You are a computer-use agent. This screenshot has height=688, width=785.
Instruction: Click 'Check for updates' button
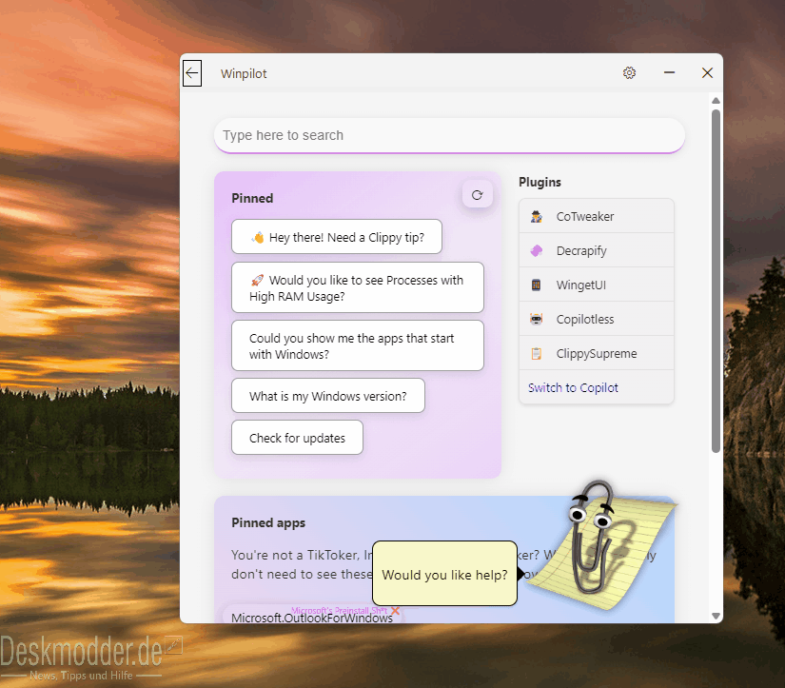pyautogui.click(x=297, y=438)
